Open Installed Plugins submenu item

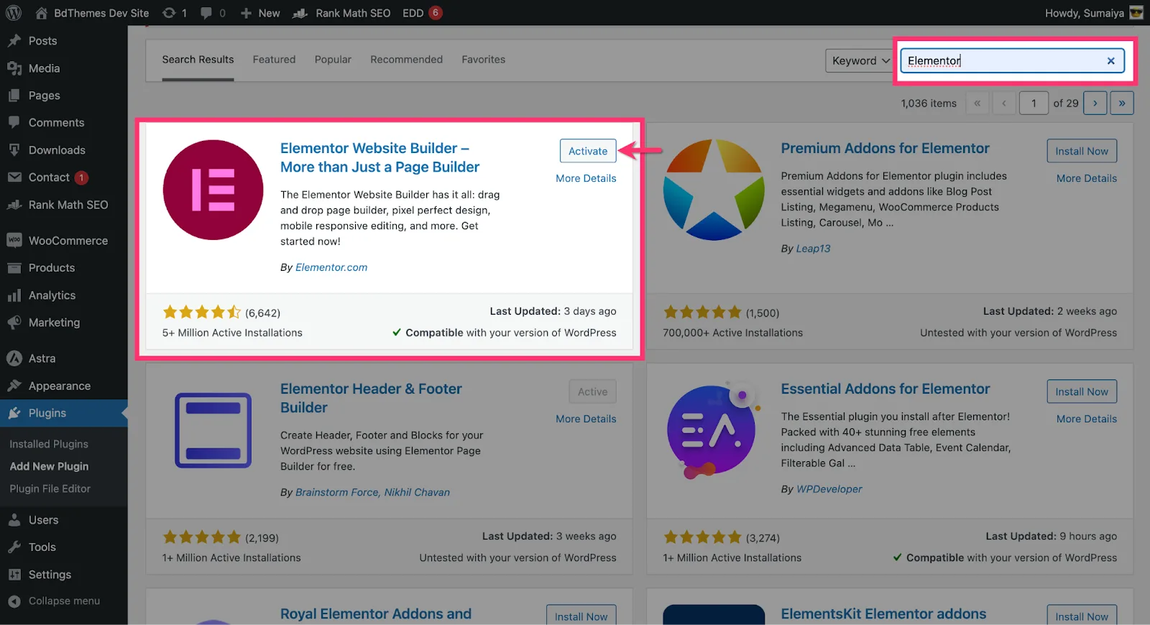(x=49, y=444)
